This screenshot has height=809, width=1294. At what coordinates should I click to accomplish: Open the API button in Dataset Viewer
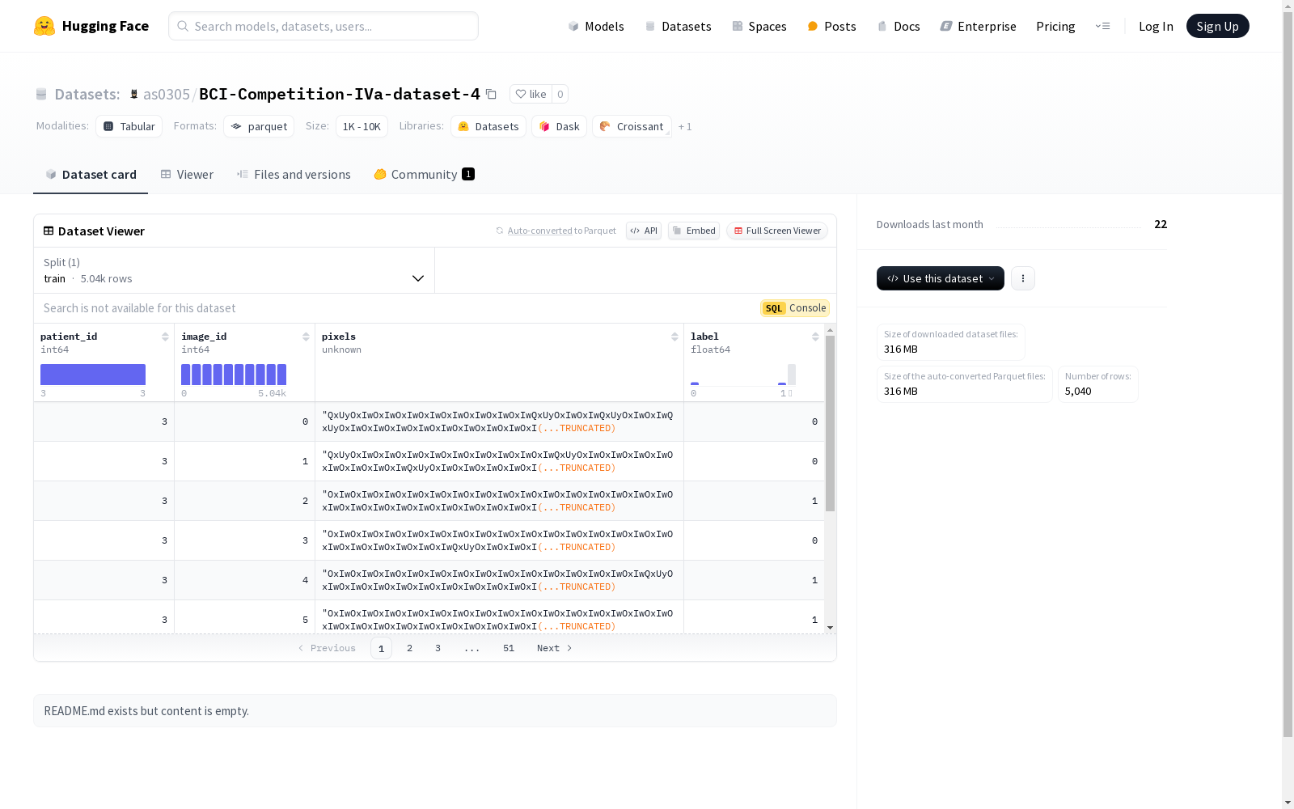pyautogui.click(x=644, y=231)
